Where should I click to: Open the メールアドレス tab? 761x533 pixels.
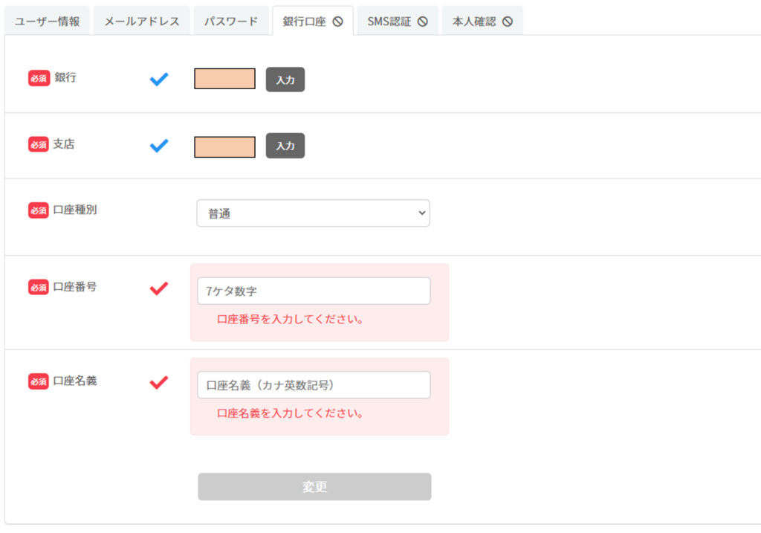point(142,22)
